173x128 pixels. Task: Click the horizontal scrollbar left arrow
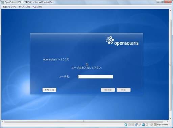[x=2, y=121]
